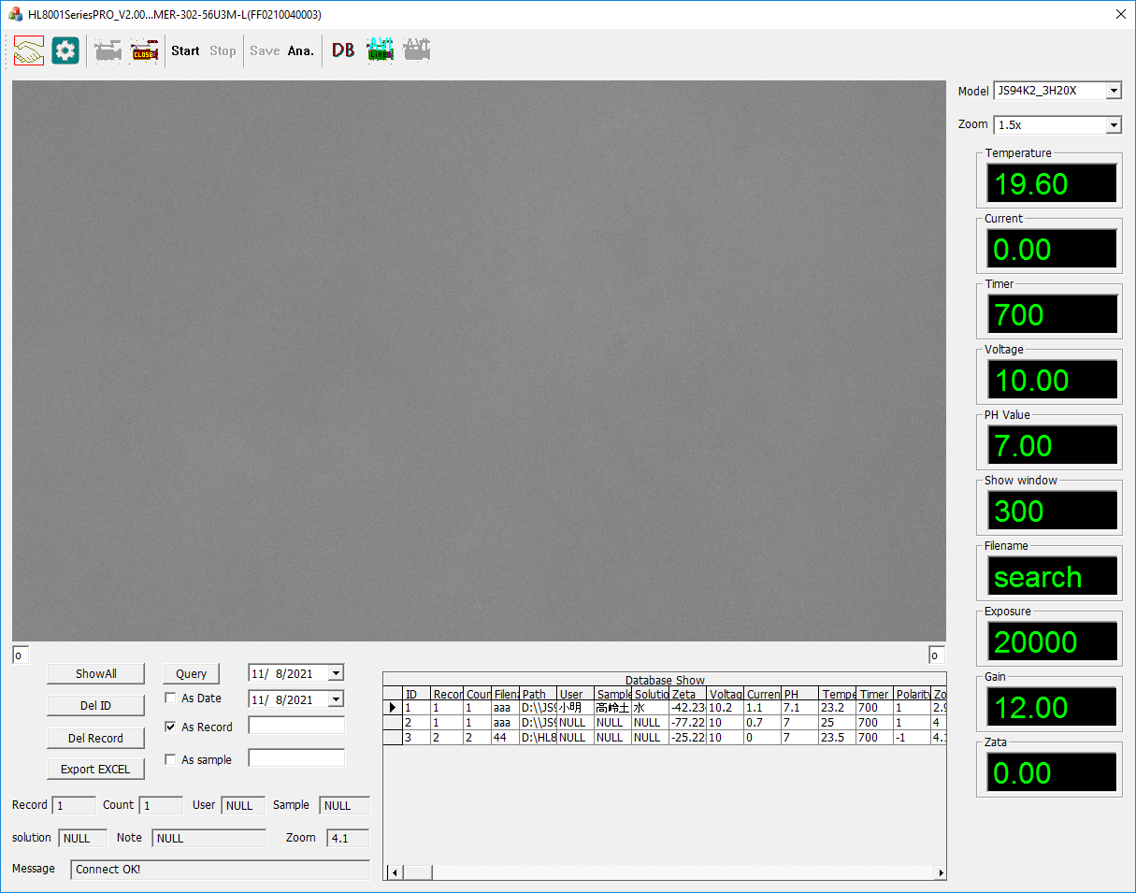
Task: Click the handshake connect icon
Action: (29, 50)
